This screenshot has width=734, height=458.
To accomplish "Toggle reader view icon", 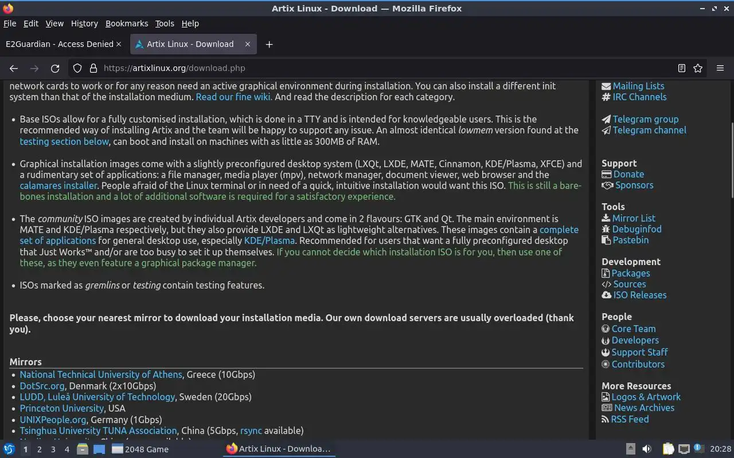I will pyautogui.click(x=681, y=68).
